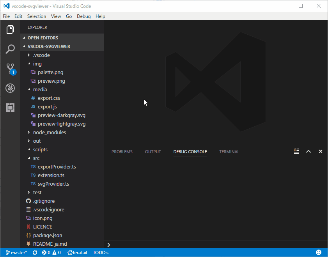The width and height of the screenshot is (328, 257).
Task: Maximize the panel with the chevron
Action: [x=309, y=151]
